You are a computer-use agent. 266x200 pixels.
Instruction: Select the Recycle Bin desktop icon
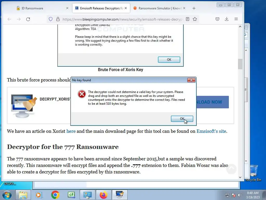pos(254,173)
